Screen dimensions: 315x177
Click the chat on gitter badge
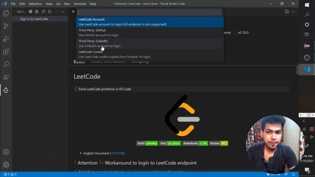(x=170, y=143)
